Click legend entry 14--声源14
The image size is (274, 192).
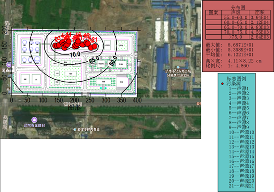point(241,152)
